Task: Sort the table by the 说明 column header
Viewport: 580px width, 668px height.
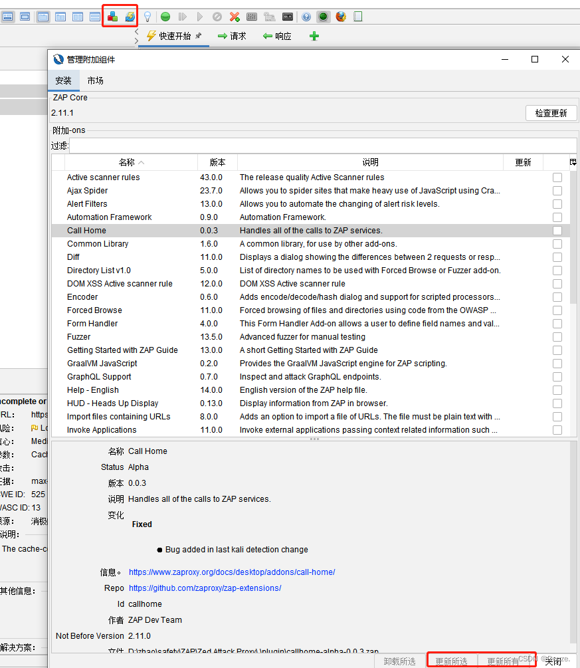Action: (x=370, y=162)
